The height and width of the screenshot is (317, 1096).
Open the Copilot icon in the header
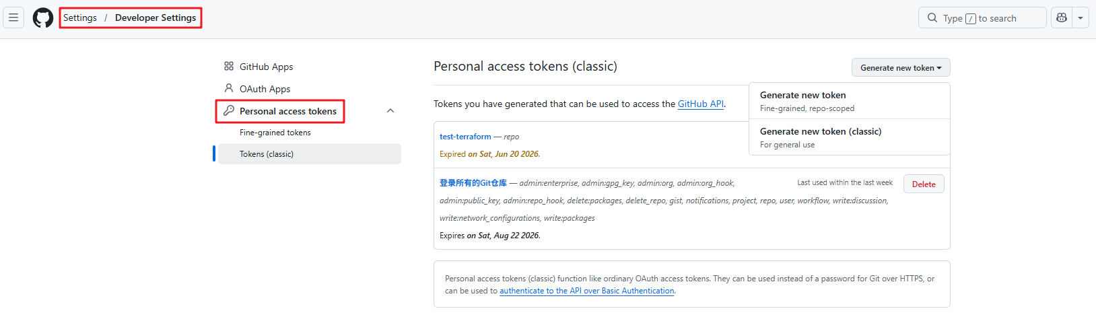[1062, 17]
